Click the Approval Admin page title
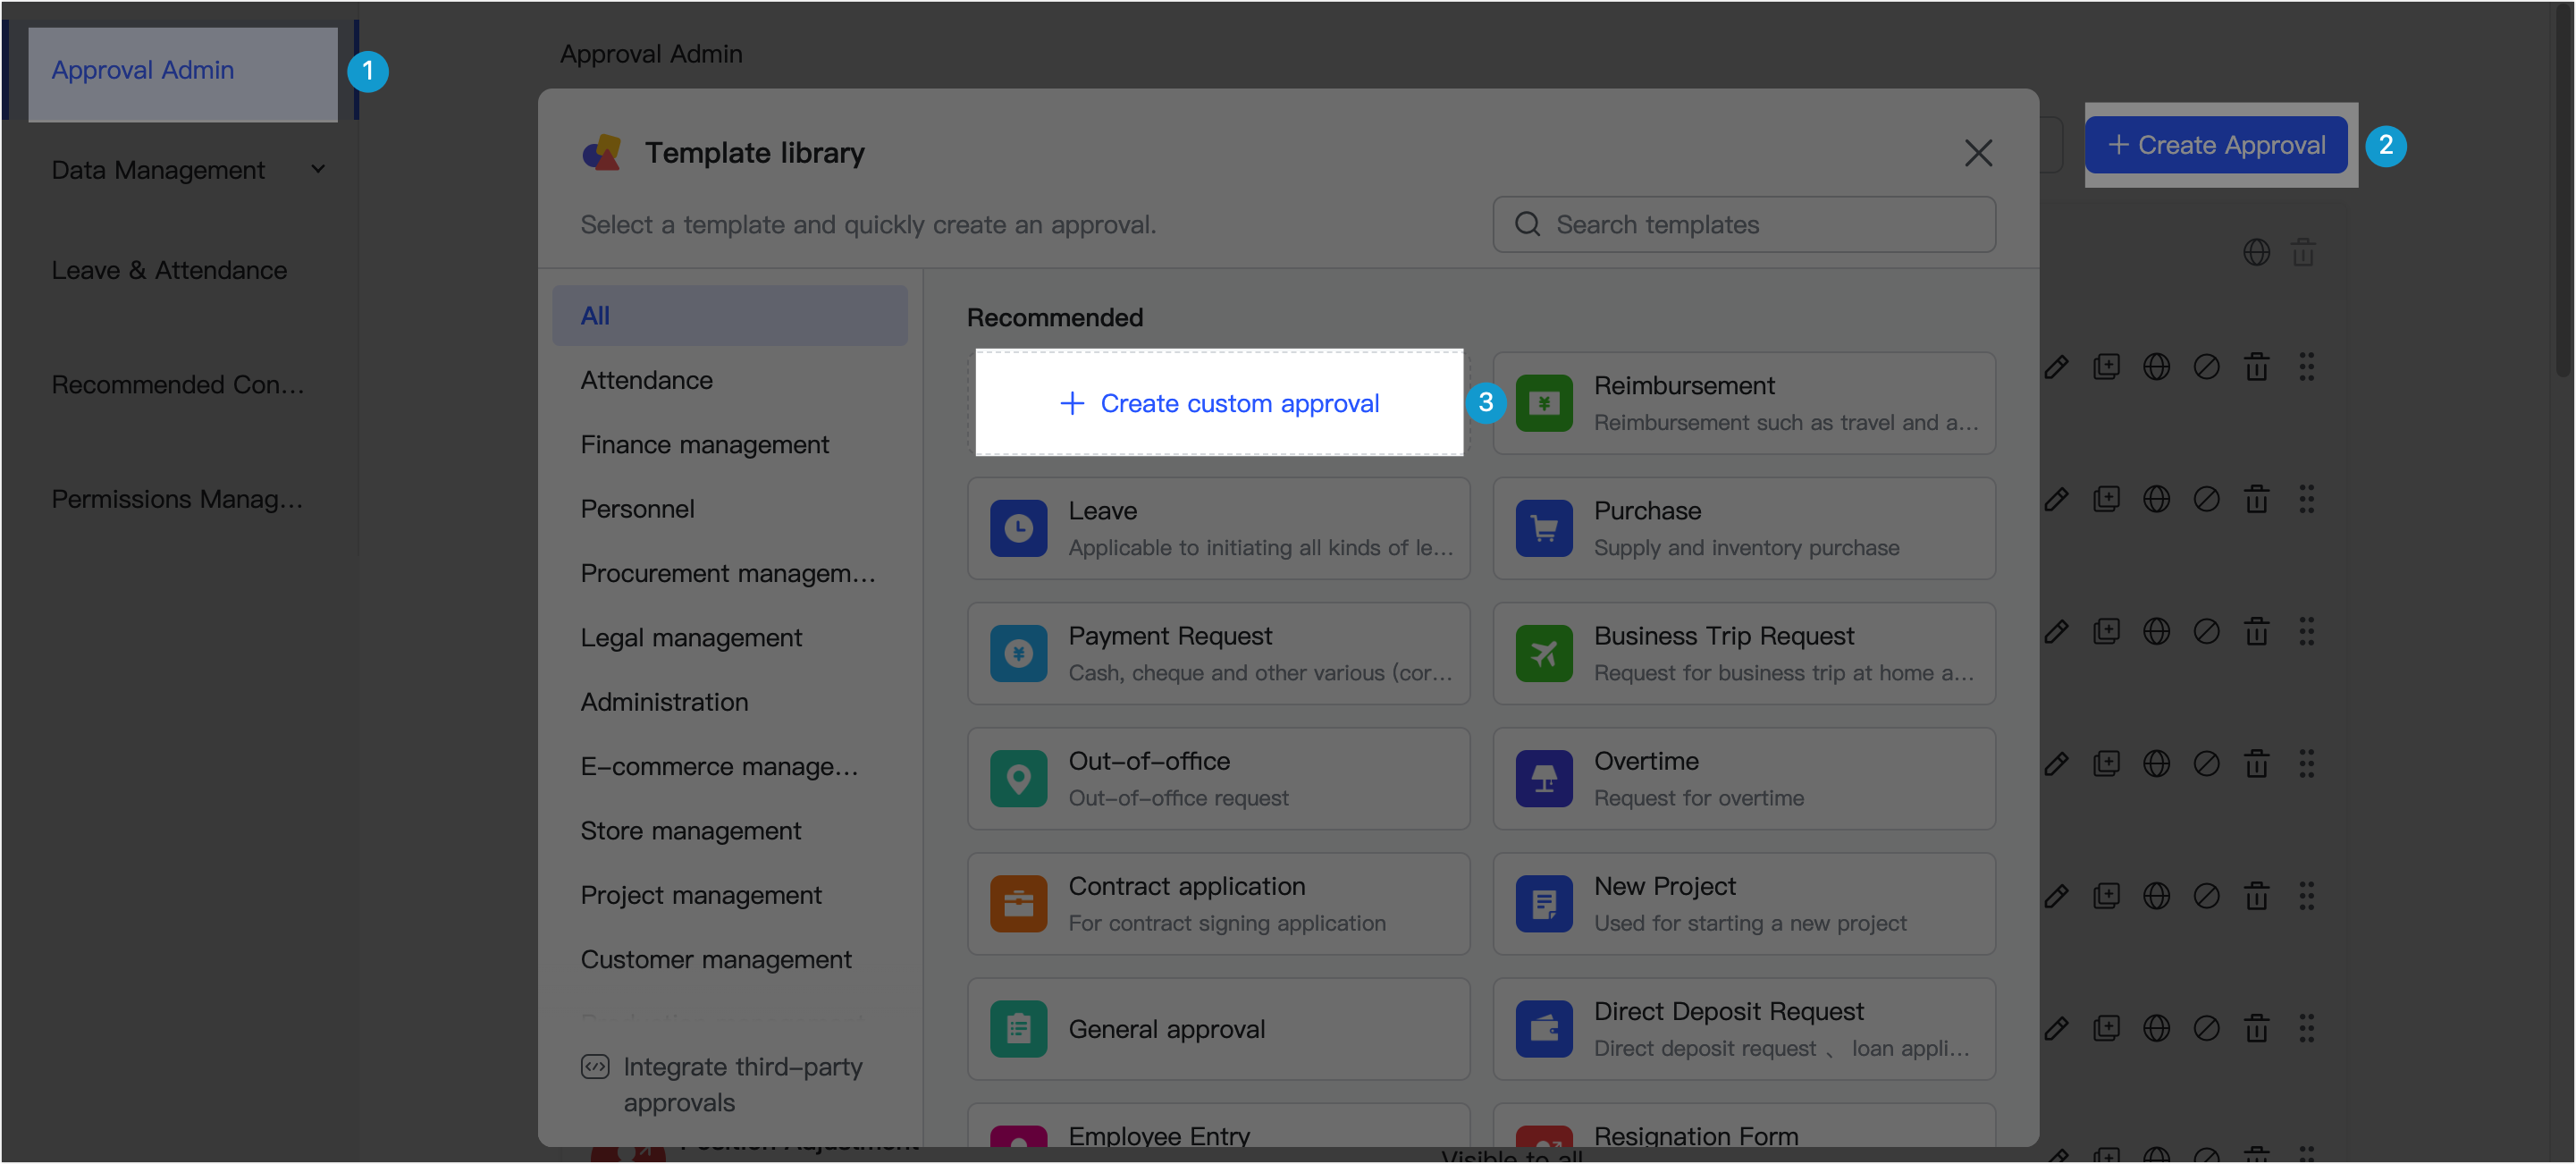This screenshot has width=2576, height=1164. [x=651, y=54]
